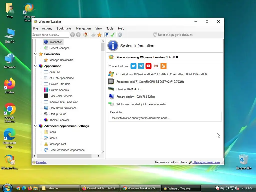Open the Tools menu

point(110,28)
